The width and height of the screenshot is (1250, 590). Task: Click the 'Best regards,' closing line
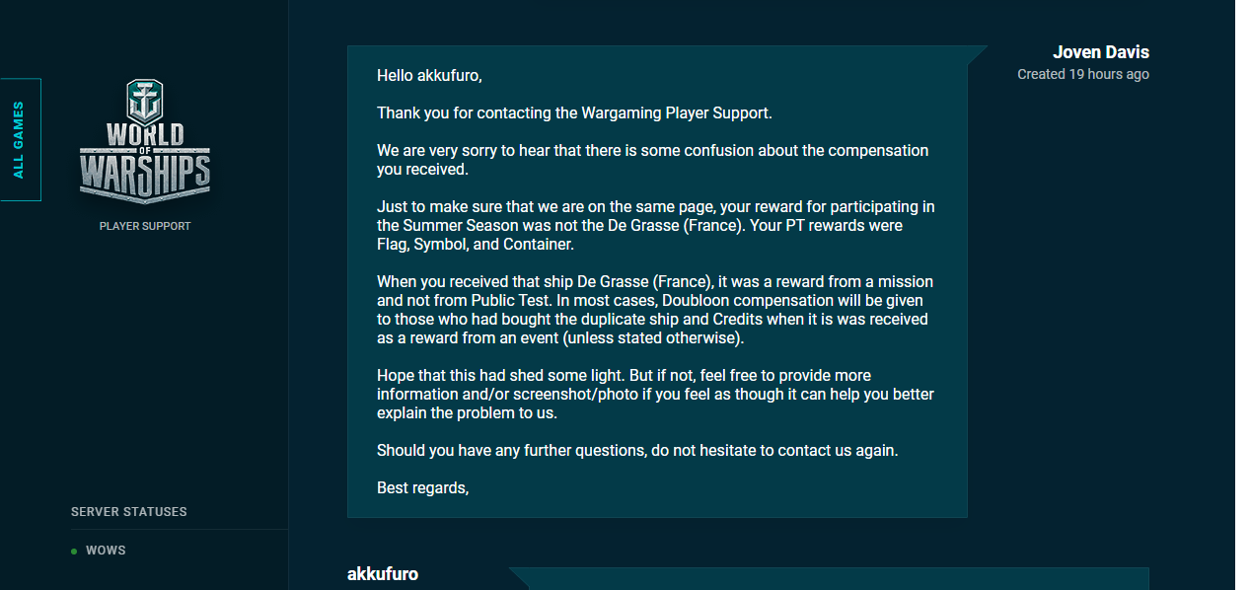pyautogui.click(x=422, y=488)
